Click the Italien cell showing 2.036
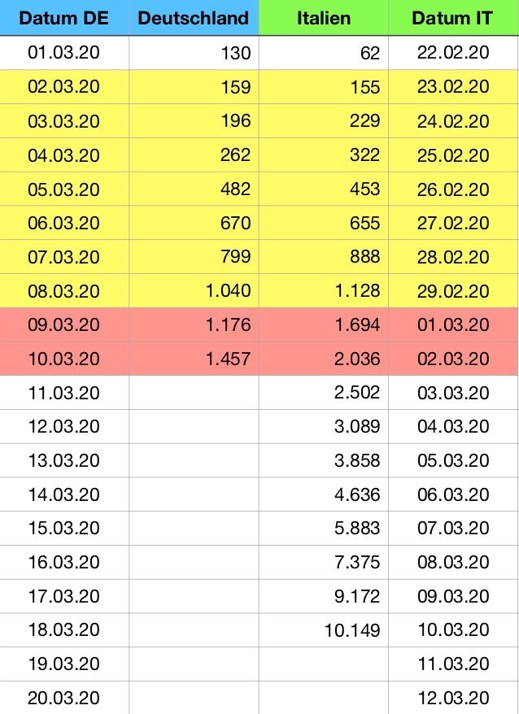Screen dimensions: 519x714 324,359
